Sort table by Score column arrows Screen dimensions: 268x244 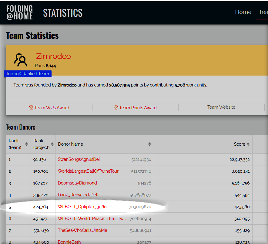tap(248, 144)
